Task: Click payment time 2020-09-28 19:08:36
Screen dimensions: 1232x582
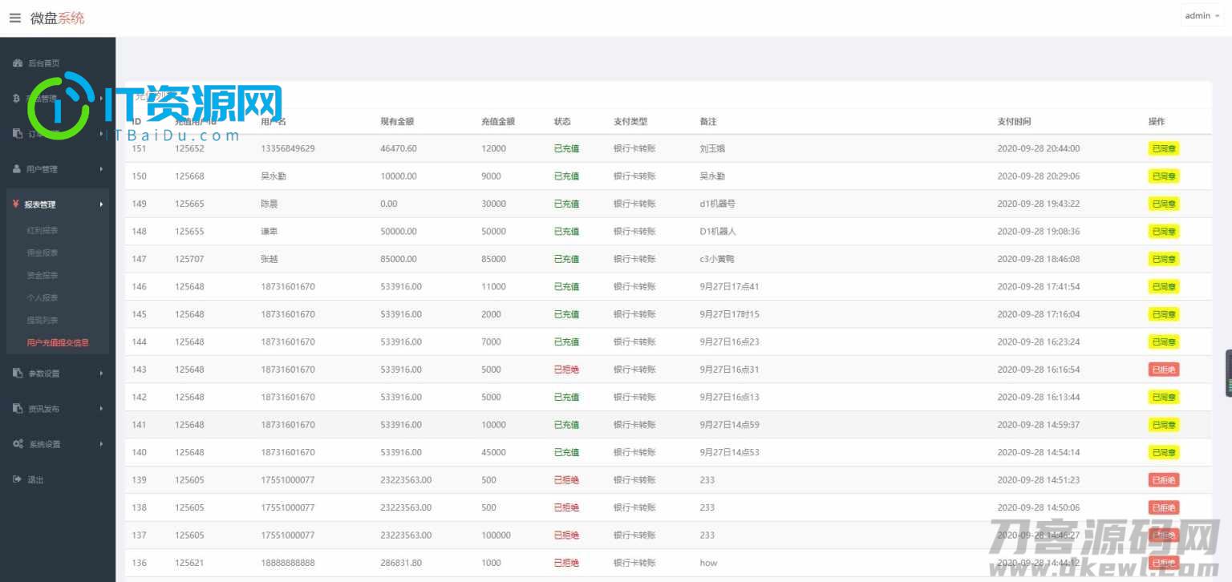Action: (x=1039, y=232)
